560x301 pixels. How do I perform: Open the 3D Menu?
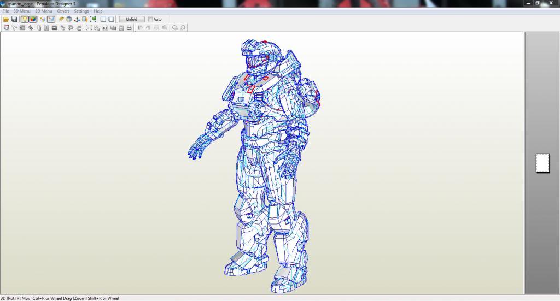[22, 11]
